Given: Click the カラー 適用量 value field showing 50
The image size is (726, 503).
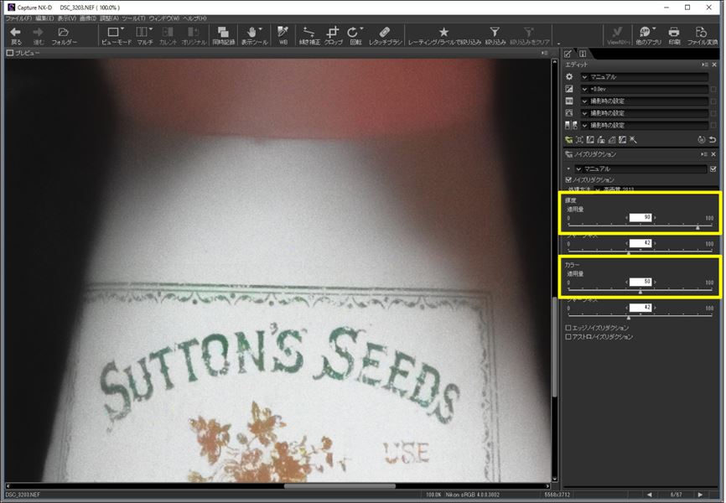Looking at the screenshot, I should pyautogui.click(x=640, y=282).
